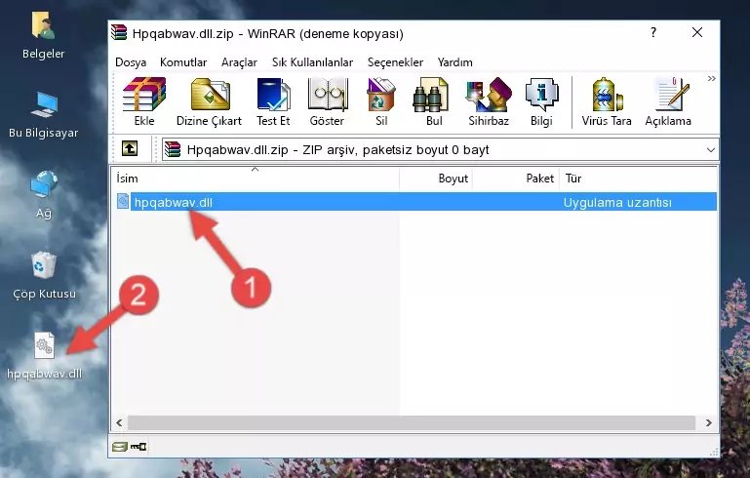Click the Sil delete icon
This screenshot has width=750, height=478.
(x=381, y=101)
